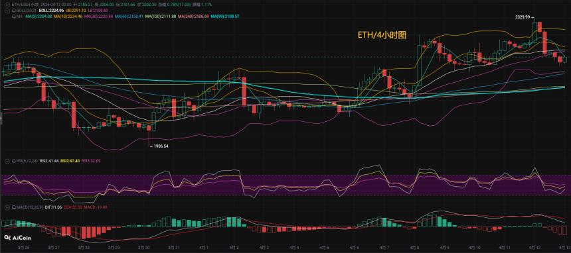Click the 1936.54 low price label
This screenshot has height=253, width=571.
click(x=161, y=146)
